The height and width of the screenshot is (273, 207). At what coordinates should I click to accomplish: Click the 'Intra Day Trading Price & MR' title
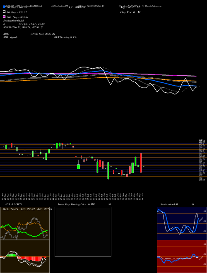pyautogui.click(x=76, y=204)
